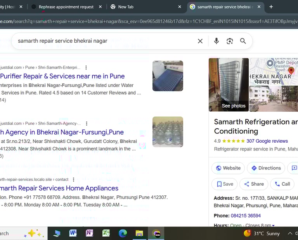Open more options for localo.site contact result
This screenshot has height=240, width=298.
74,180
